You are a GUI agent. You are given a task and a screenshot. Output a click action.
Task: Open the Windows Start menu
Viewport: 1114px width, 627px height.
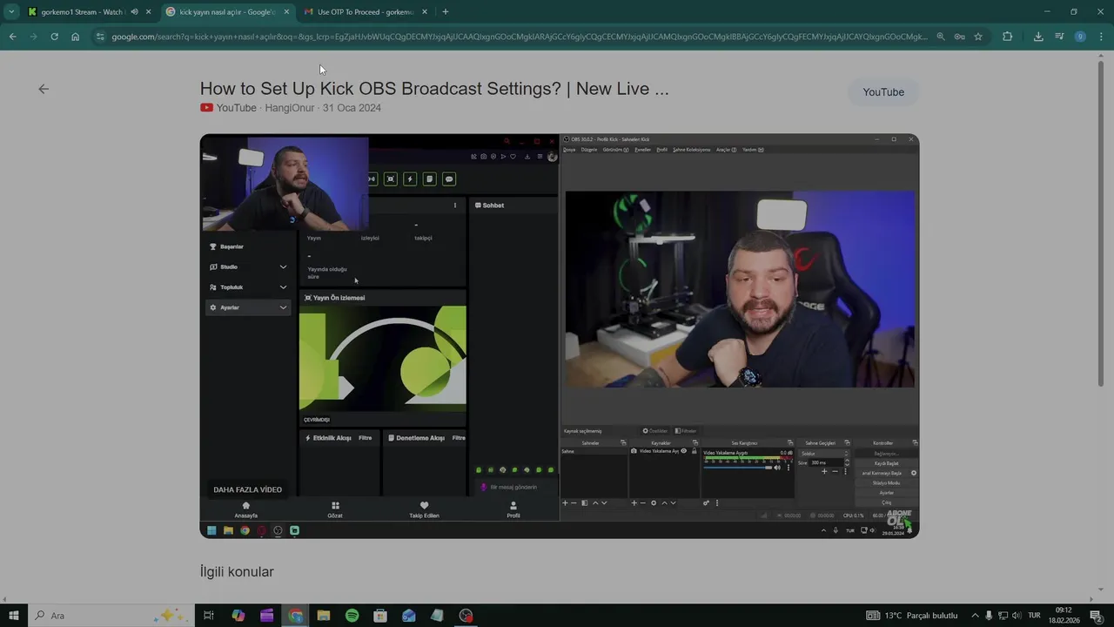[13, 616]
